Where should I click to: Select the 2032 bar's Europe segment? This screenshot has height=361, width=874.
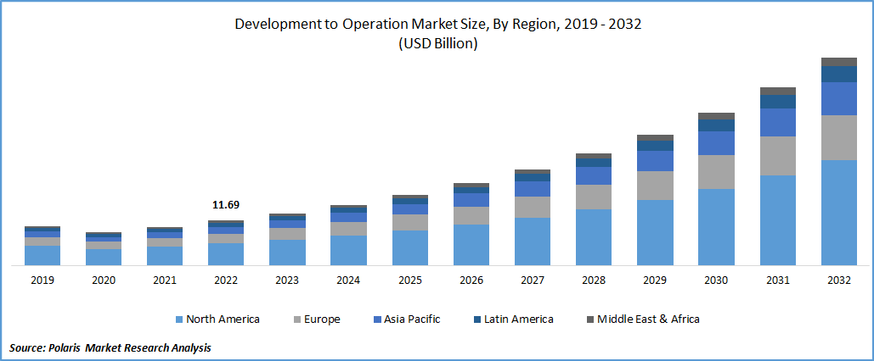838,137
